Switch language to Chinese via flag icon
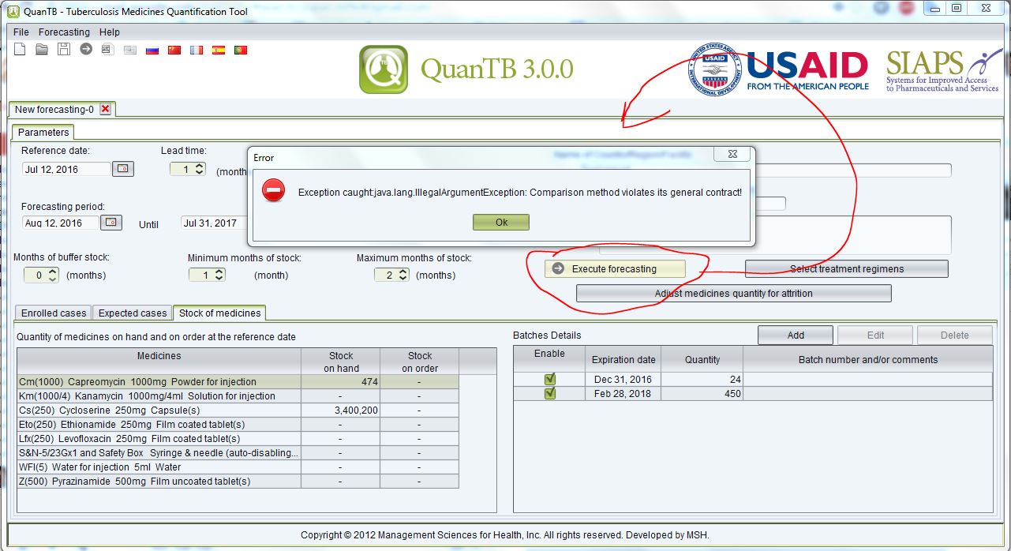1011x551 pixels. pos(174,50)
